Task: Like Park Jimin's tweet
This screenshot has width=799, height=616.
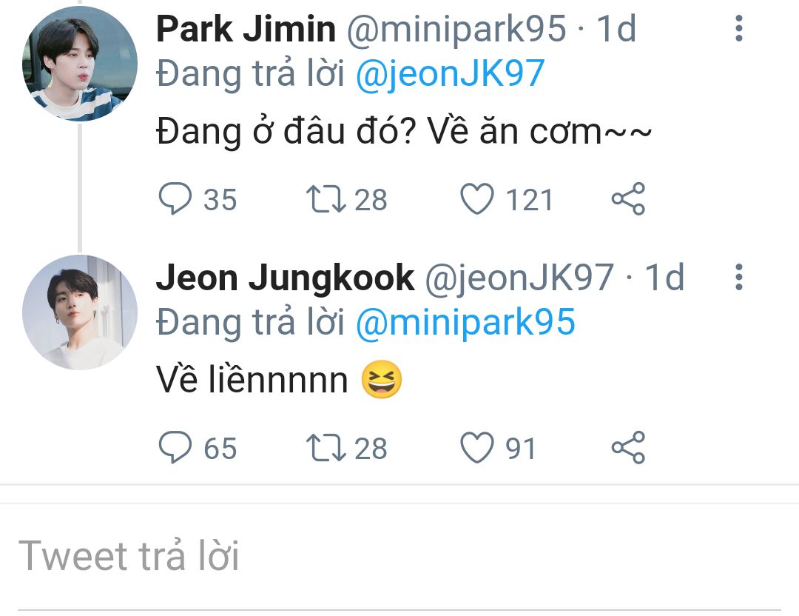Action: (x=477, y=199)
